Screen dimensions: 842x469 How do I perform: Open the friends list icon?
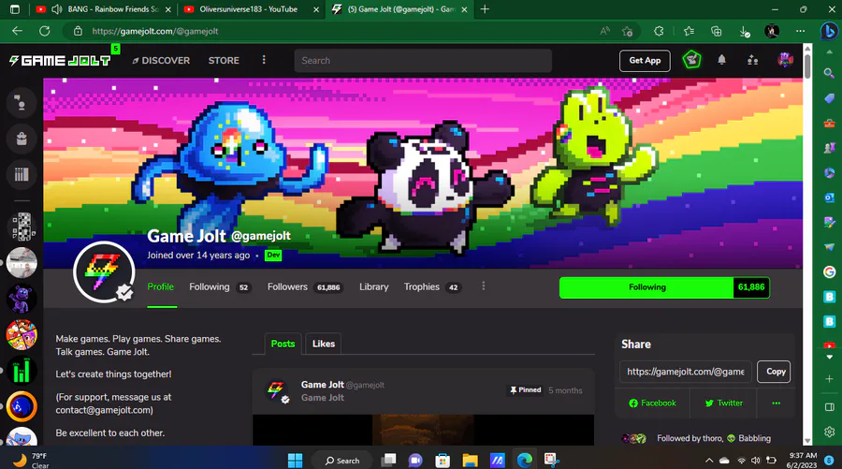click(753, 60)
